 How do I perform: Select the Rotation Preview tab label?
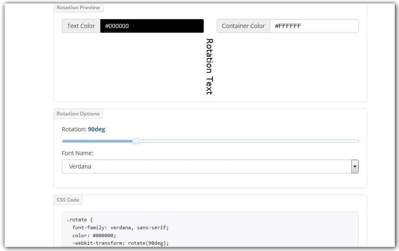click(x=78, y=7)
